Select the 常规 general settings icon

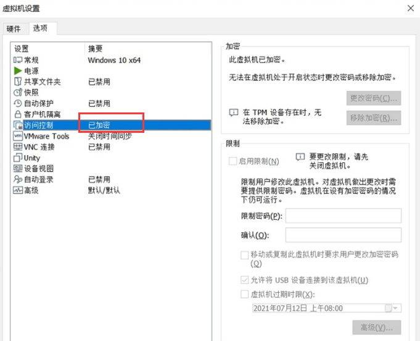click(x=18, y=60)
